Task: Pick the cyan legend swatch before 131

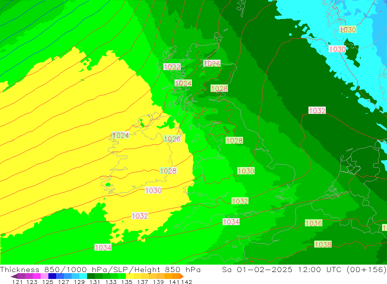Action: [x=83, y=276]
